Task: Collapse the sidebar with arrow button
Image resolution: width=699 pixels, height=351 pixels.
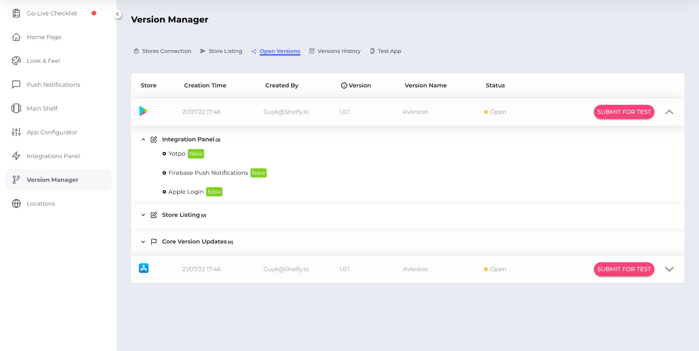Action: pos(117,14)
